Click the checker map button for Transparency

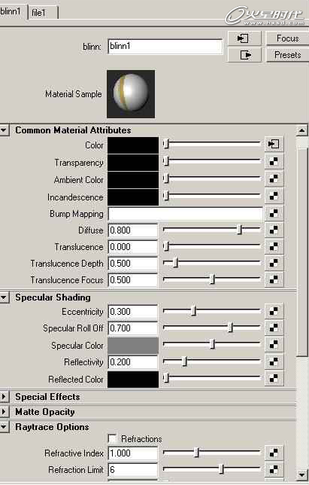pos(274,161)
